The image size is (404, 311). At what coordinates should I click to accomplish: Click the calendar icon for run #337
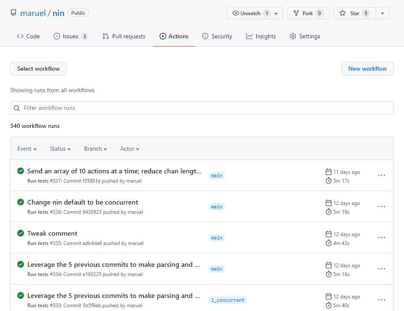coord(329,172)
